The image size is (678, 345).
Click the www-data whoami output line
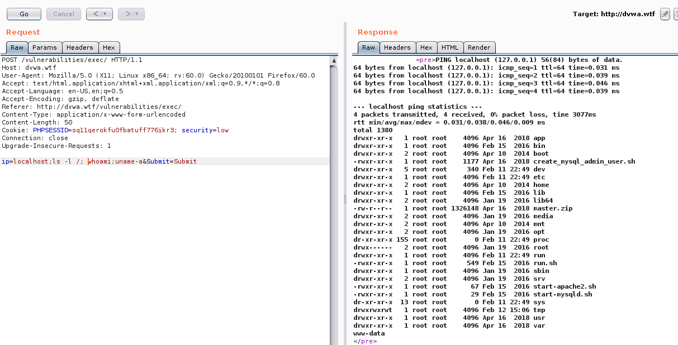click(x=369, y=333)
